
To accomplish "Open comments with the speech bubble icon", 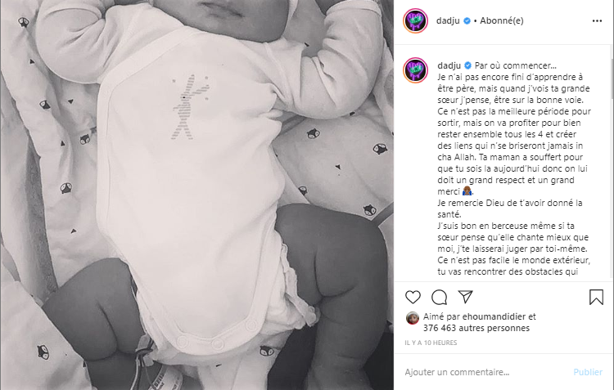I will tap(439, 298).
